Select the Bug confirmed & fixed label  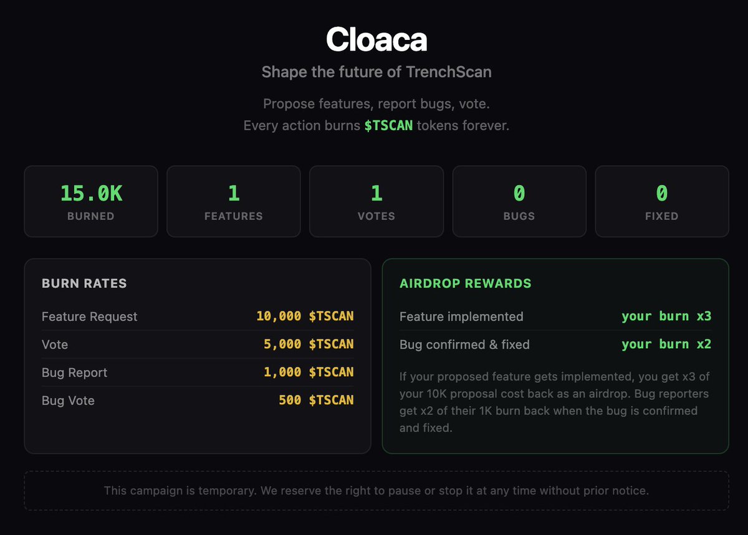tap(464, 344)
